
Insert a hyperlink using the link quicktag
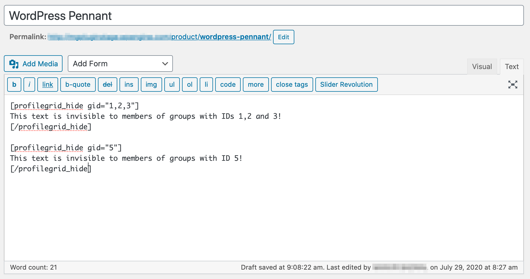47,85
